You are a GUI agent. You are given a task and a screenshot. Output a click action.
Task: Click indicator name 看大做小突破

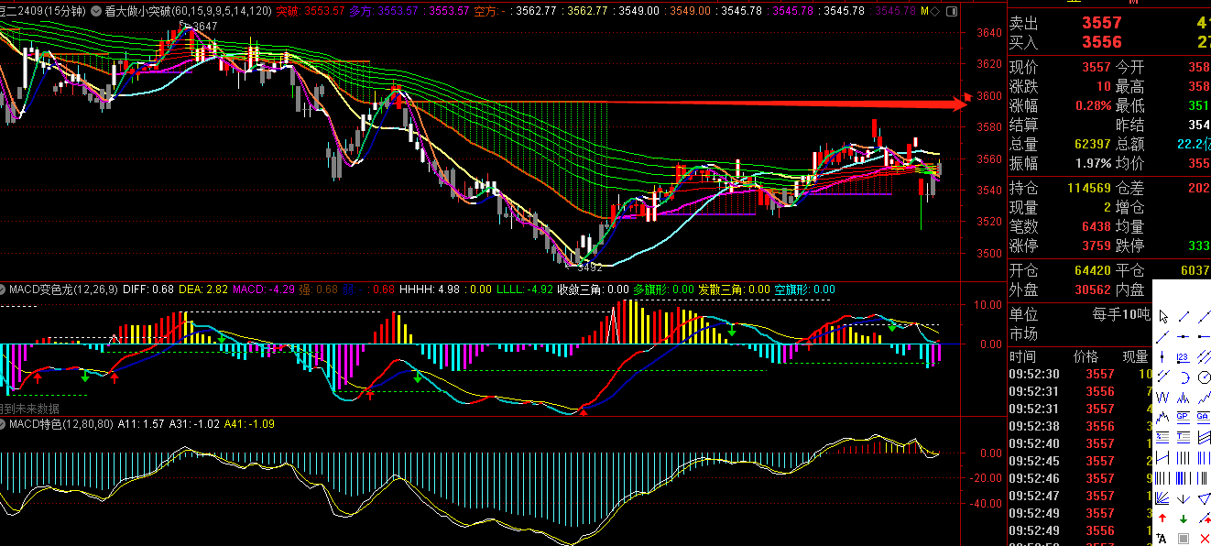138,11
